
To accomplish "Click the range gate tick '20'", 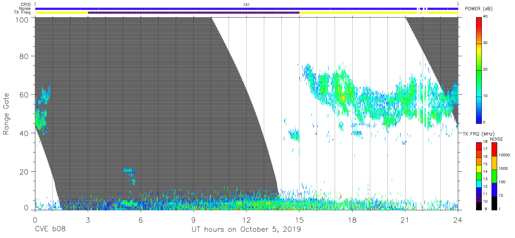I will click(x=24, y=172).
